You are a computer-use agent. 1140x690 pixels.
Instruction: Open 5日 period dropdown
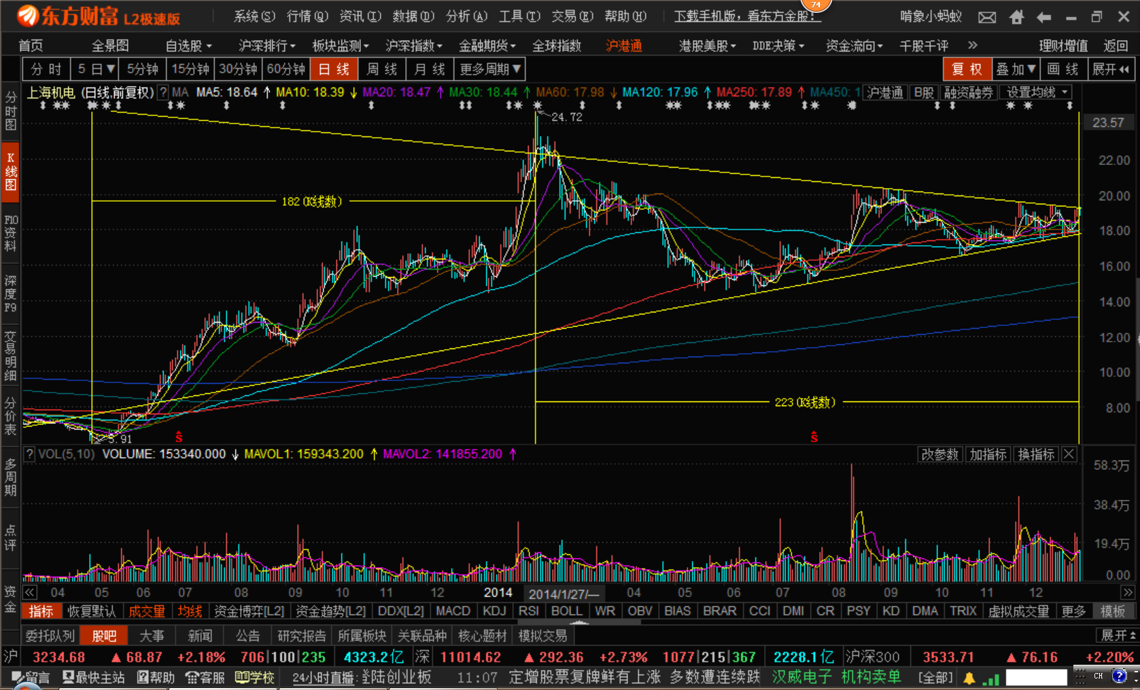(x=95, y=69)
